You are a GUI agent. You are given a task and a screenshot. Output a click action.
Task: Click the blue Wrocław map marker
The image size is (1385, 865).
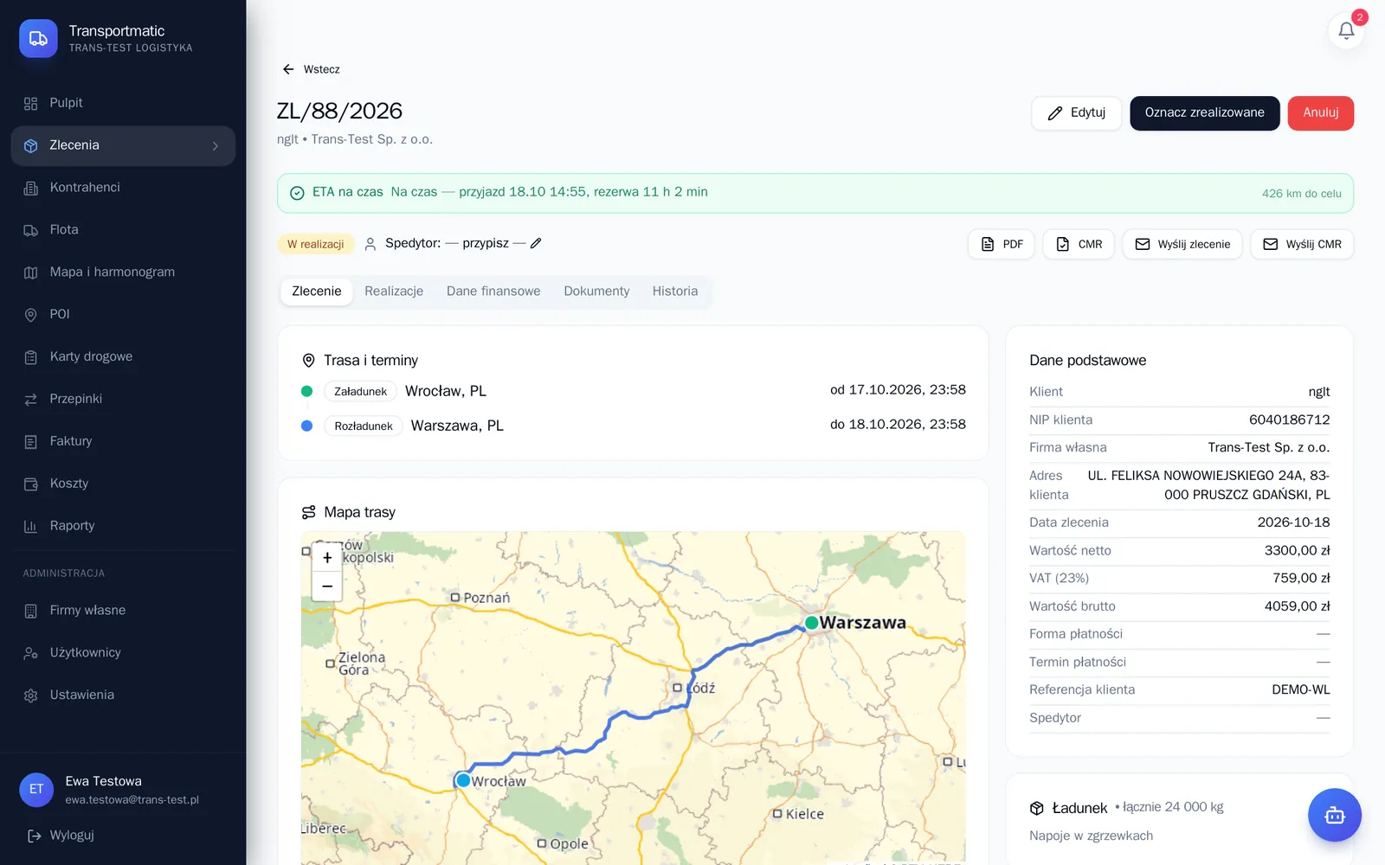(x=463, y=780)
